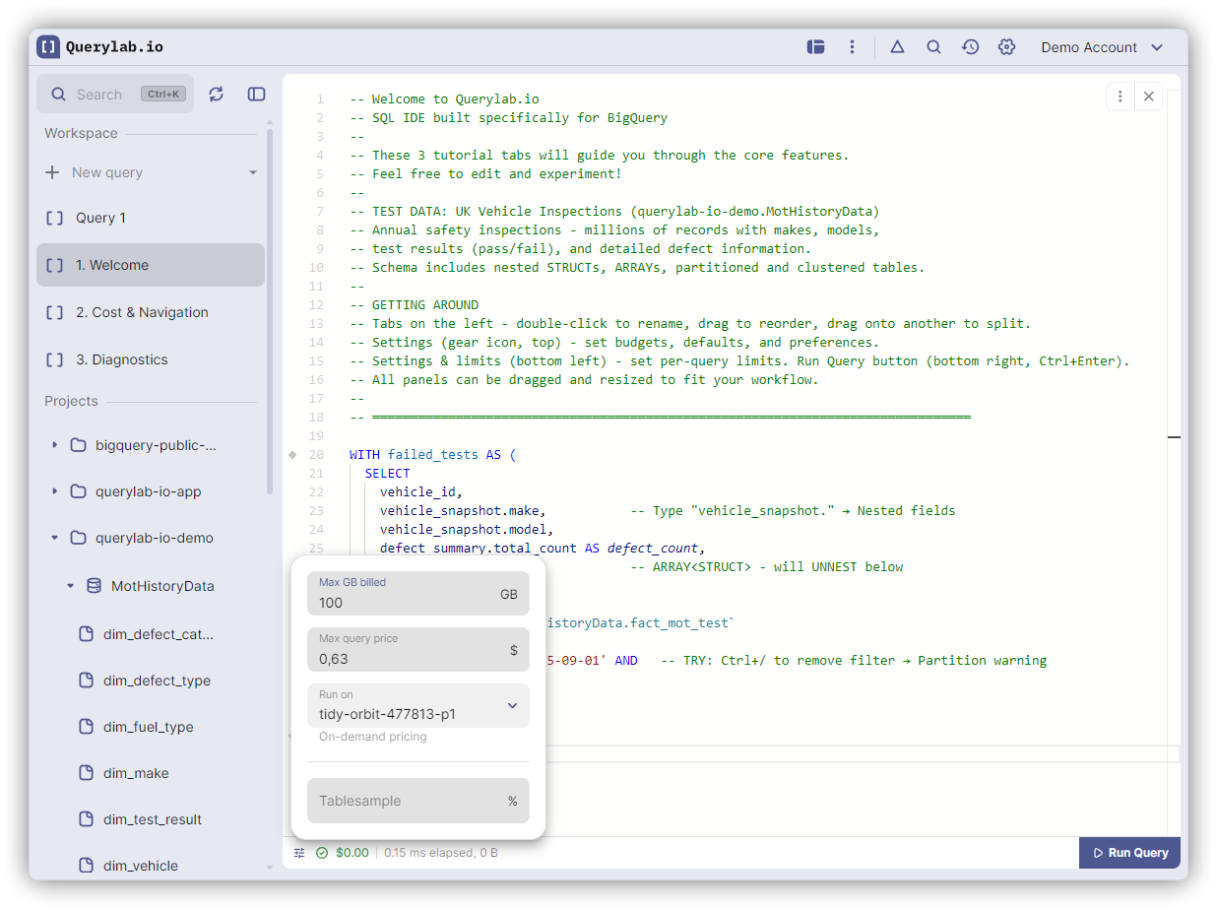This screenshot has height=909, width=1217.
Task: Open search via magnifier icon in header
Action: pyautogui.click(x=933, y=47)
